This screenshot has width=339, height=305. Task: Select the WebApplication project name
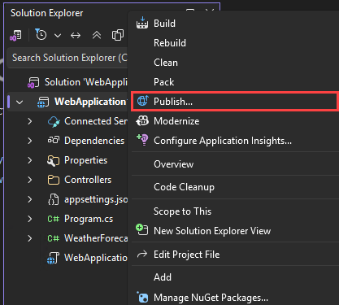pos(90,102)
